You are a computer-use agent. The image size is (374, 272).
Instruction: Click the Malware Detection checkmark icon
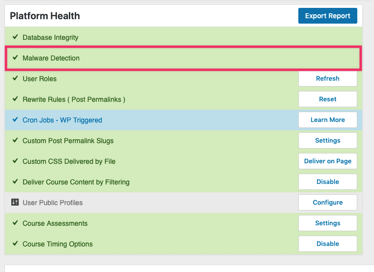coord(15,58)
